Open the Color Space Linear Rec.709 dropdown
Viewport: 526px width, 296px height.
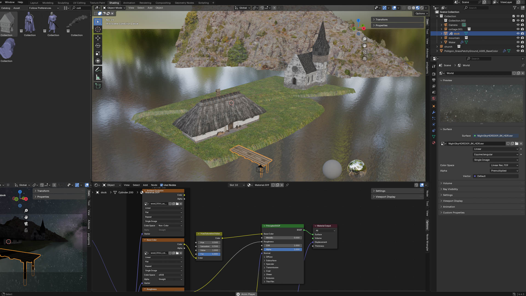[504, 165]
